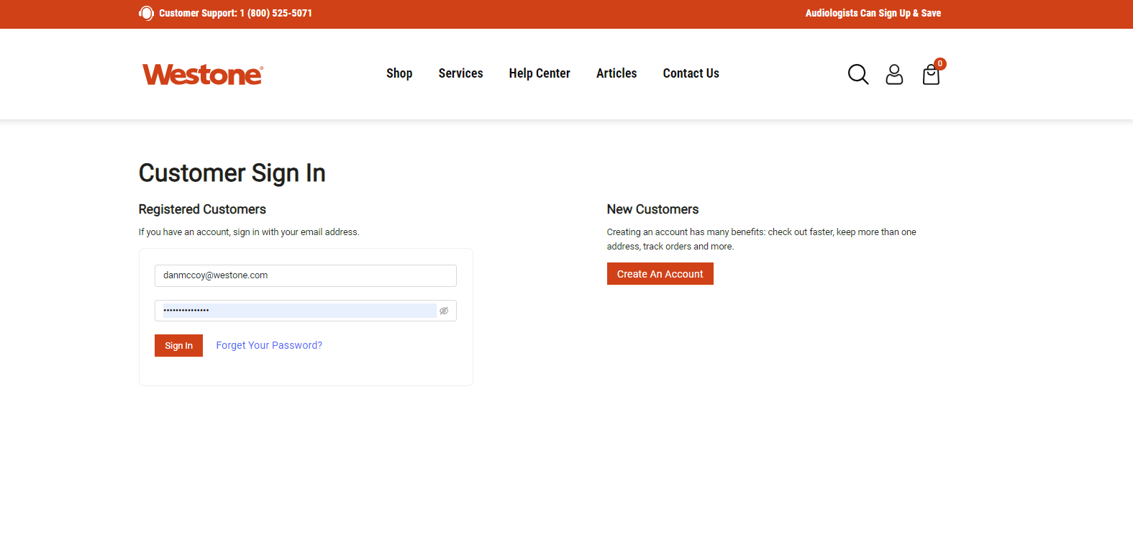Click the user account profile icon
1133x535 pixels.
[894, 74]
